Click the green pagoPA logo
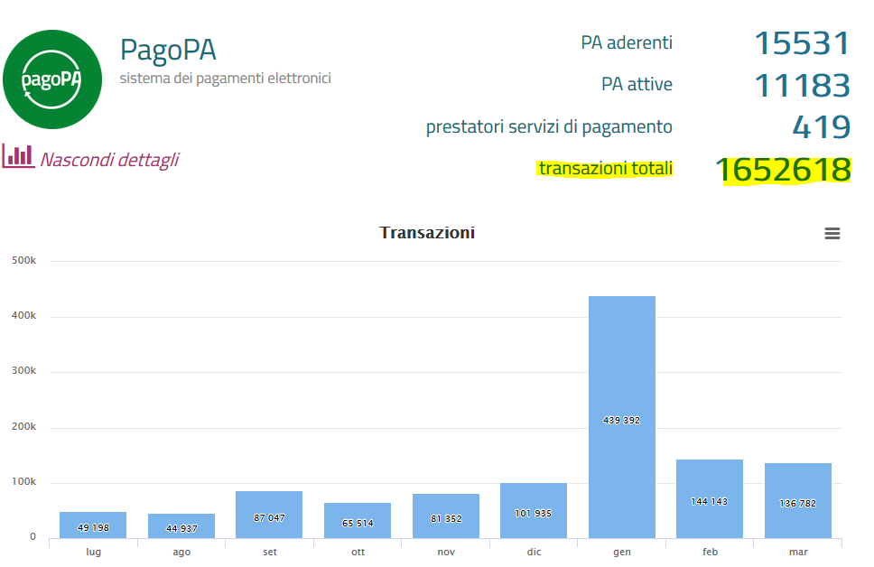 (52, 79)
